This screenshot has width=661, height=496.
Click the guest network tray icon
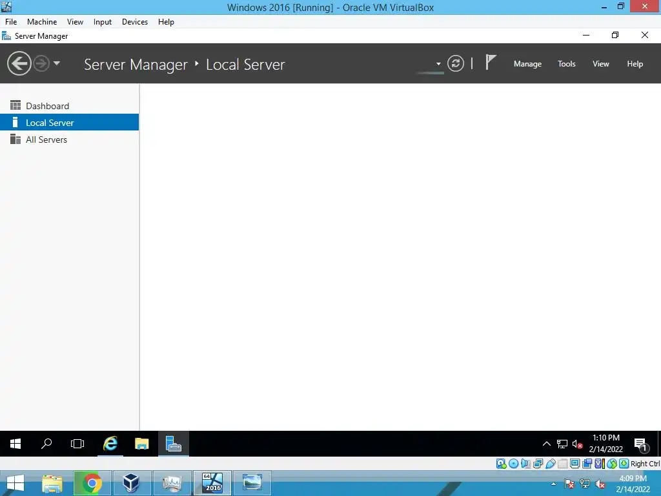coord(562,444)
